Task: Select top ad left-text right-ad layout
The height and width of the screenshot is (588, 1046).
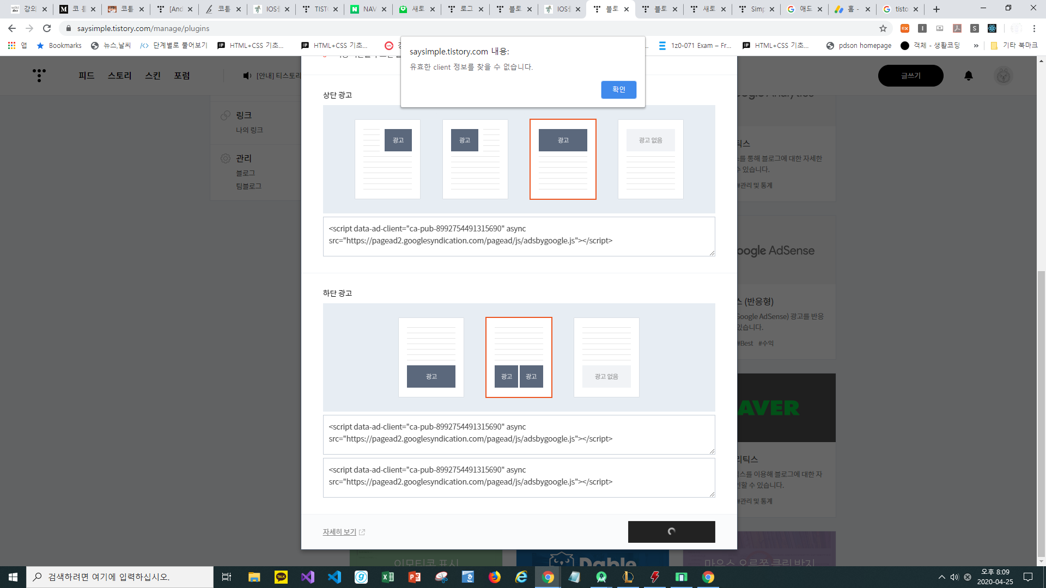Action: (x=387, y=159)
